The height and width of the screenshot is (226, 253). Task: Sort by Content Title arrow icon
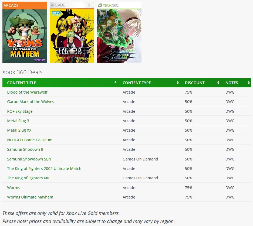tap(115, 82)
